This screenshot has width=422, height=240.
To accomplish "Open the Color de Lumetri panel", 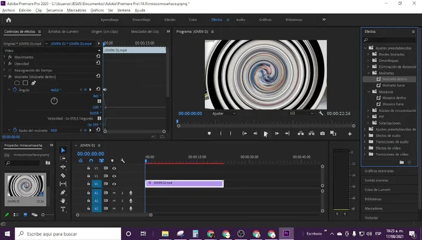I will tap(377, 190).
